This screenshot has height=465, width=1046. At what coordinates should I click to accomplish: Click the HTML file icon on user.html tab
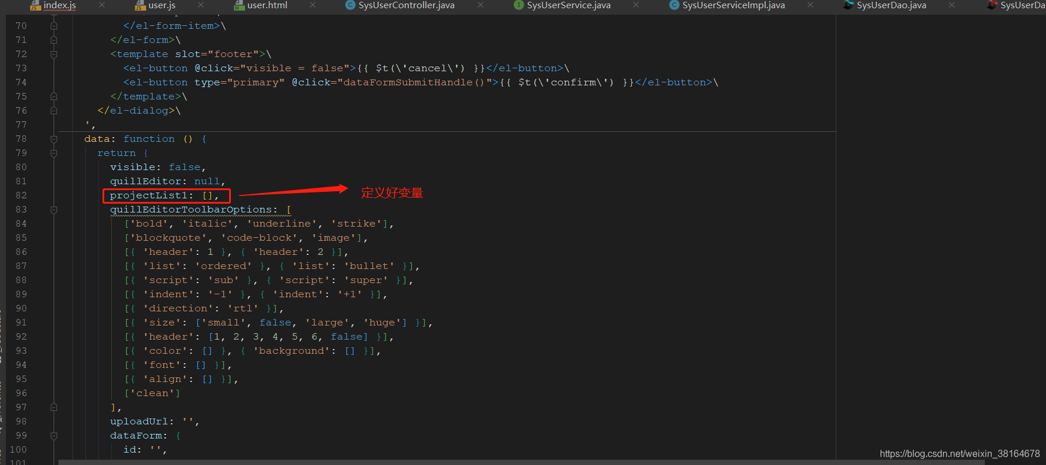click(x=239, y=5)
